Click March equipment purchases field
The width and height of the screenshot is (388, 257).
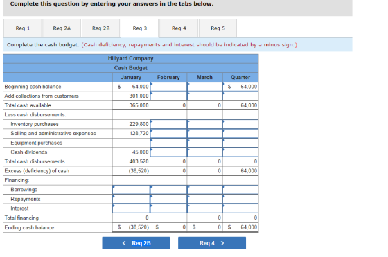click(x=204, y=143)
